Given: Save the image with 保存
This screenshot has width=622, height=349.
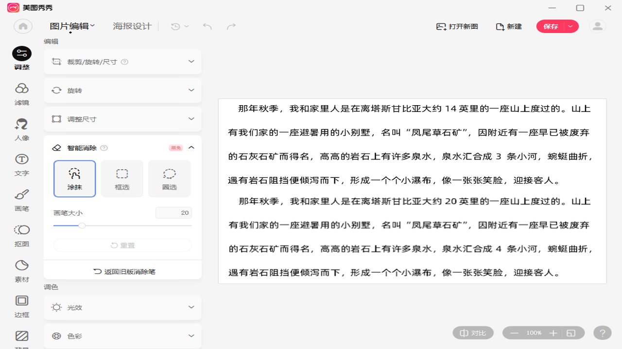Looking at the screenshot, I should 551,26.
